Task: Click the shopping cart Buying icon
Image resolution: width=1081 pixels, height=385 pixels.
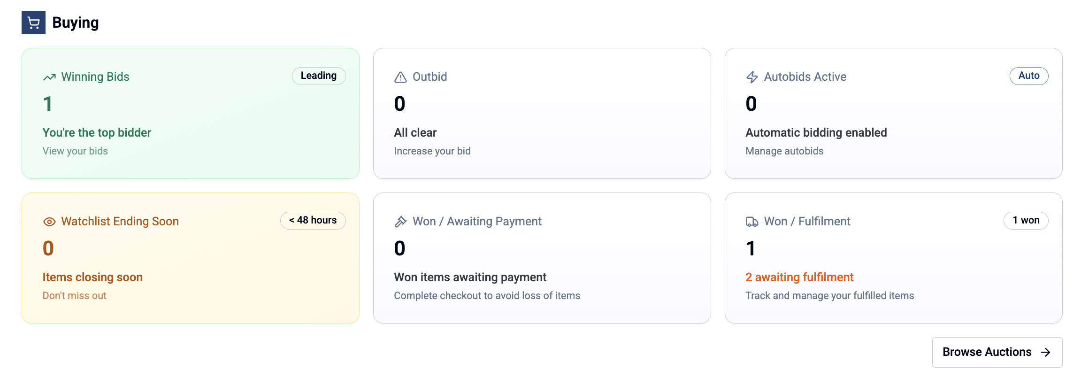Action: tap(33, 23)
